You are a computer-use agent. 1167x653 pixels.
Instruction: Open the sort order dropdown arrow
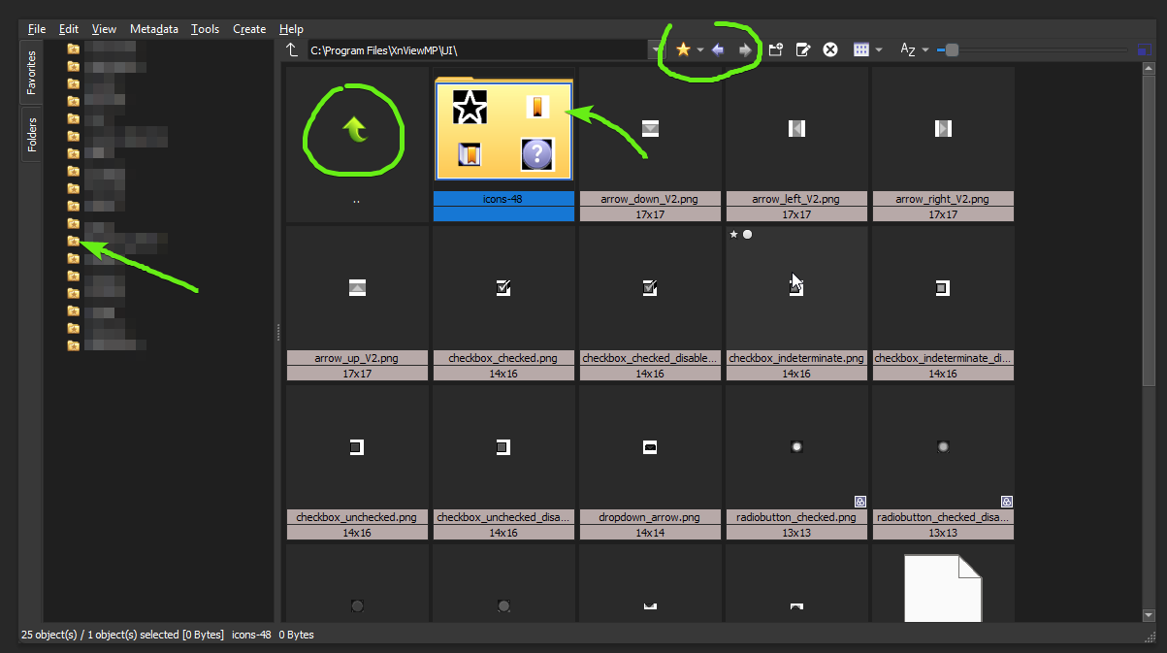(925, 50)
